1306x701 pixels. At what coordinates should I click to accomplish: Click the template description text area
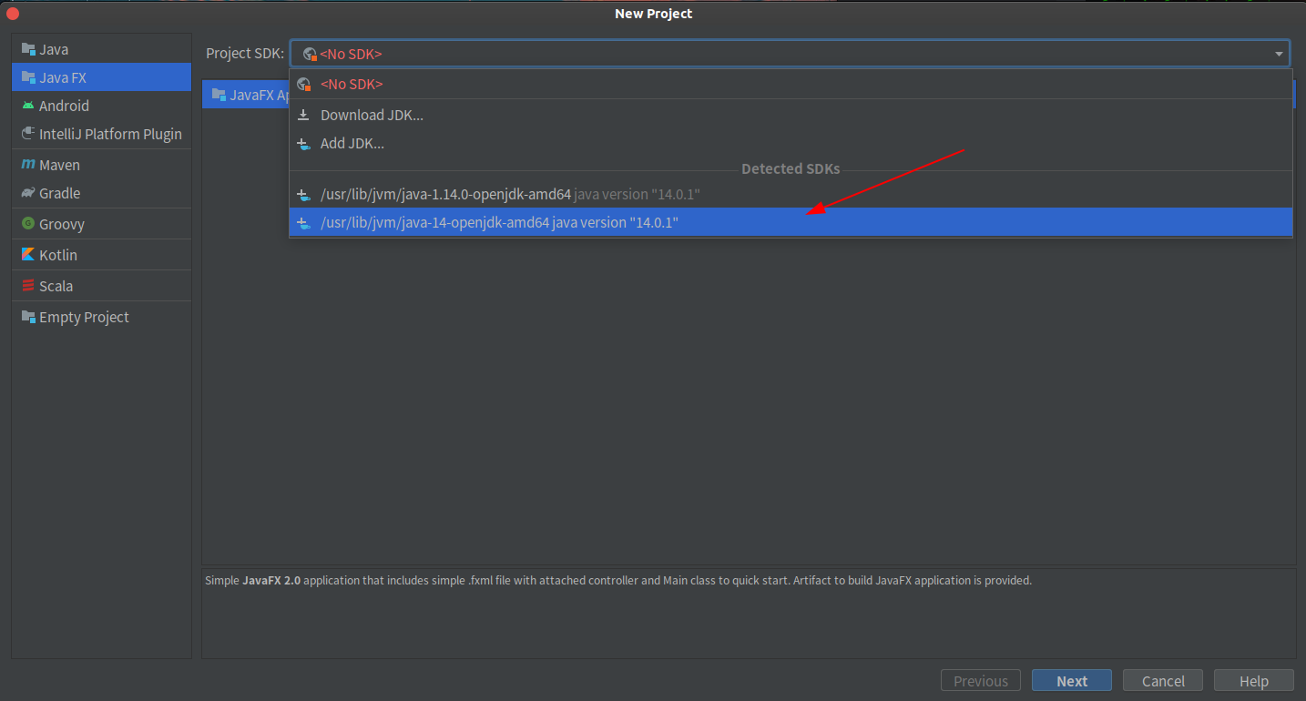[749, 614]
